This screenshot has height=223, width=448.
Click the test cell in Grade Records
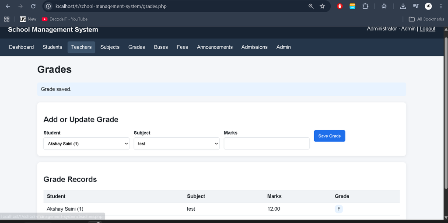click(191, 209)
